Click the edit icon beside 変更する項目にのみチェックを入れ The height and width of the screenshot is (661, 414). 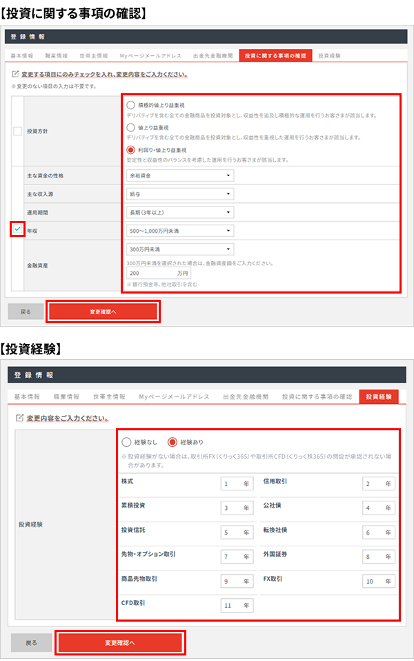(15, 74)
